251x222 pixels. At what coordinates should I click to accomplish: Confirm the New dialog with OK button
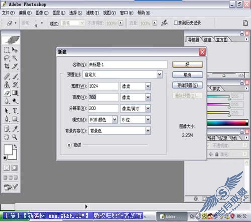(187, 64)
